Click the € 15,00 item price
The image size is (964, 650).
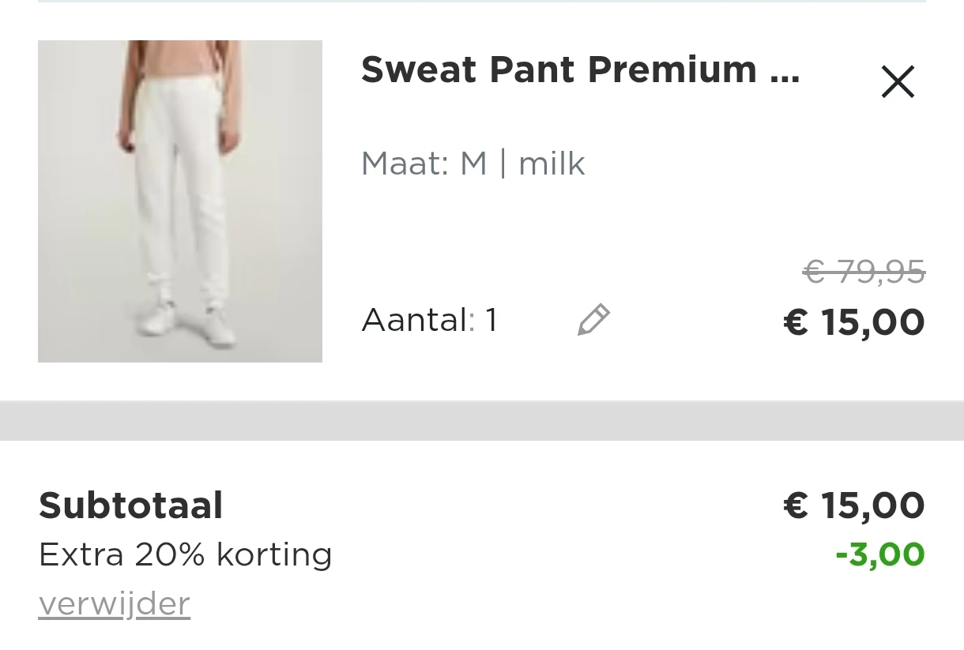tap(854, 321)
